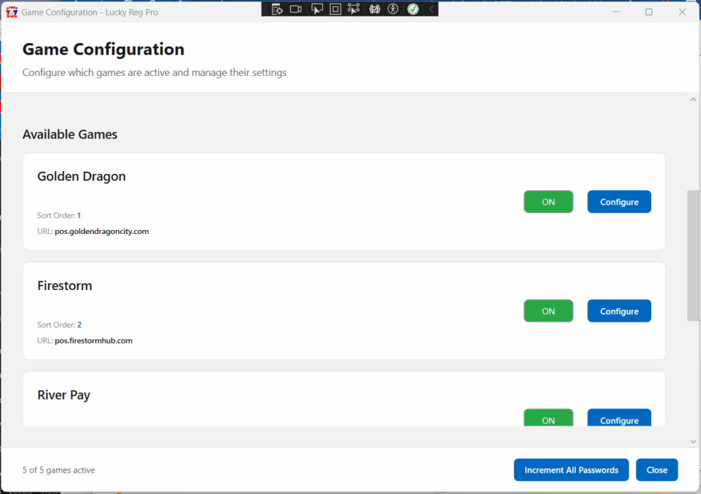Screen dimensions: 701x494
Task: Click the Game Configuration main heading
Action: (103, 49)
